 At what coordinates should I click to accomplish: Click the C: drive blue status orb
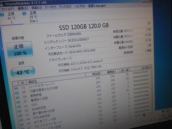[x=2, y=15]
